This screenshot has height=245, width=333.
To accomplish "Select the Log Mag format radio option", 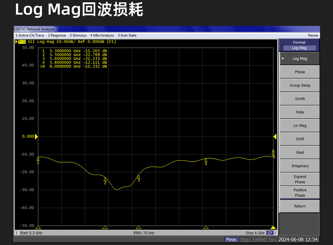I will tap(300, 58).
